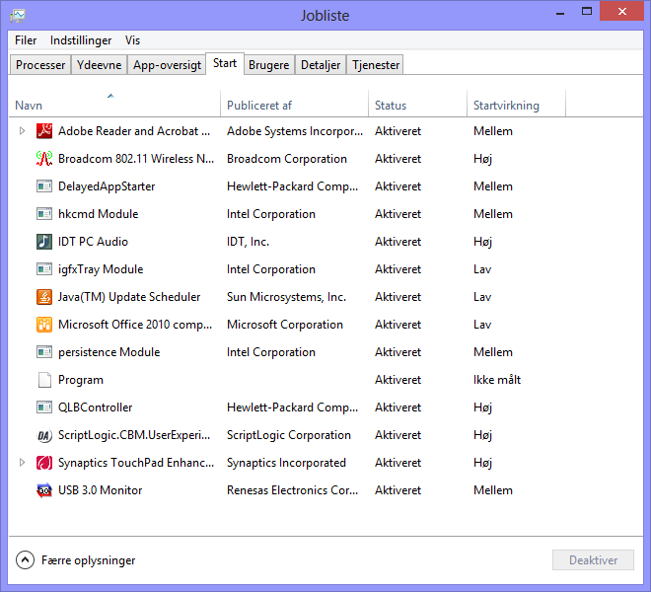Image resolution: width=651 pixels, height=592 pixels.
Task: Click the IDT PC Audio speaker icon
Action: point(43,242)
